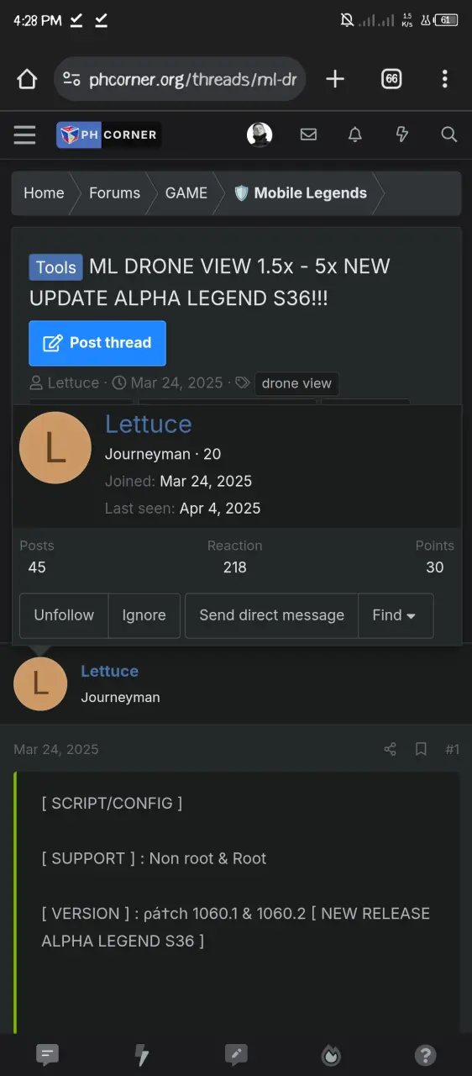472x1076 pixels.
Task: Share the post via share icon
Action: click(x=390, y=749)
